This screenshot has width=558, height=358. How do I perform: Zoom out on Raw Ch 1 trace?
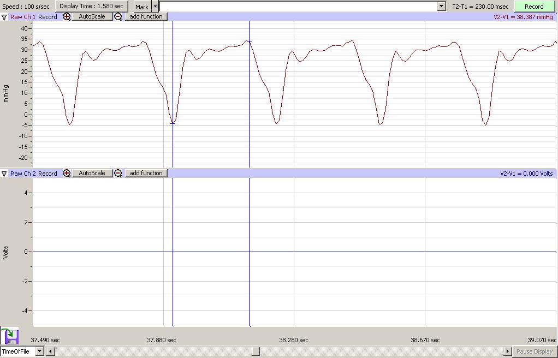[118, 17]
